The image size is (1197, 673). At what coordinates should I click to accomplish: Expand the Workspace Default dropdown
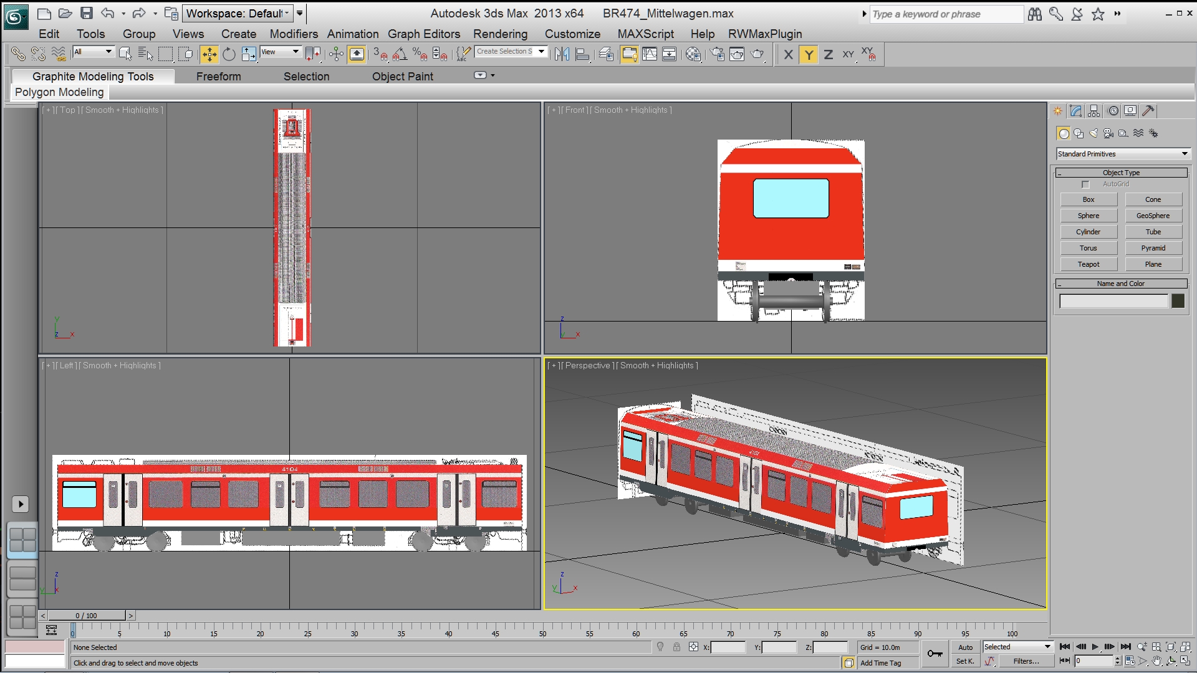(238, 13)
